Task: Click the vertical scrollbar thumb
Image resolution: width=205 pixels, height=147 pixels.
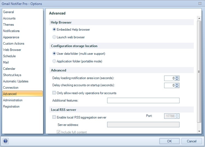Action: coord(199,72)
